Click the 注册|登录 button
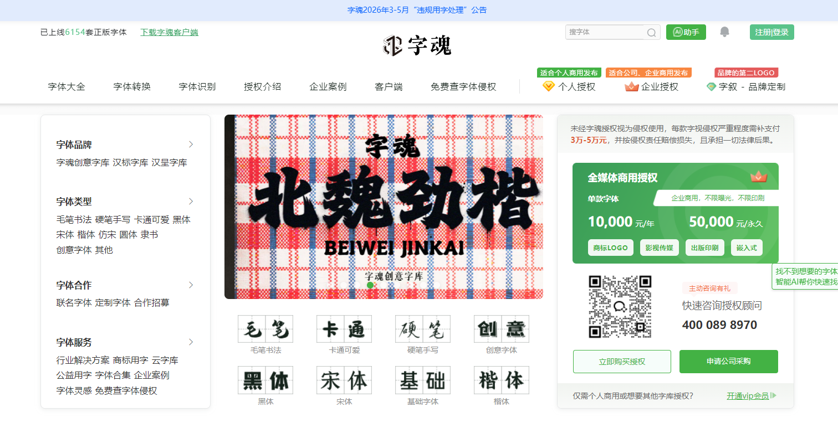 pos(772,32)
